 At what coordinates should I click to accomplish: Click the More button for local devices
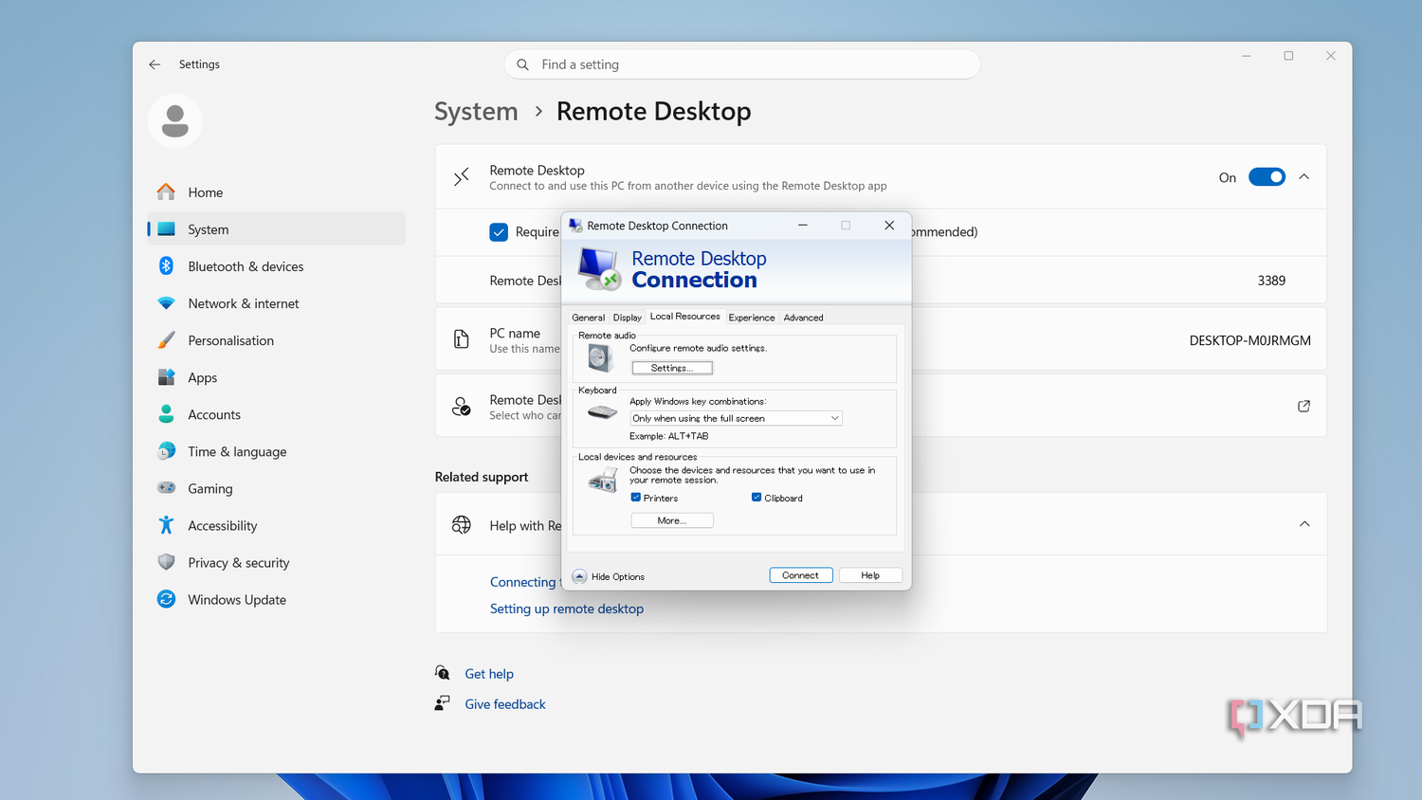pyautogui.click(x=672, y=520)
